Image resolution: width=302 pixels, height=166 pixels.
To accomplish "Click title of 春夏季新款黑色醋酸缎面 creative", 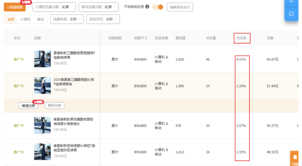I will coord(74,121).
